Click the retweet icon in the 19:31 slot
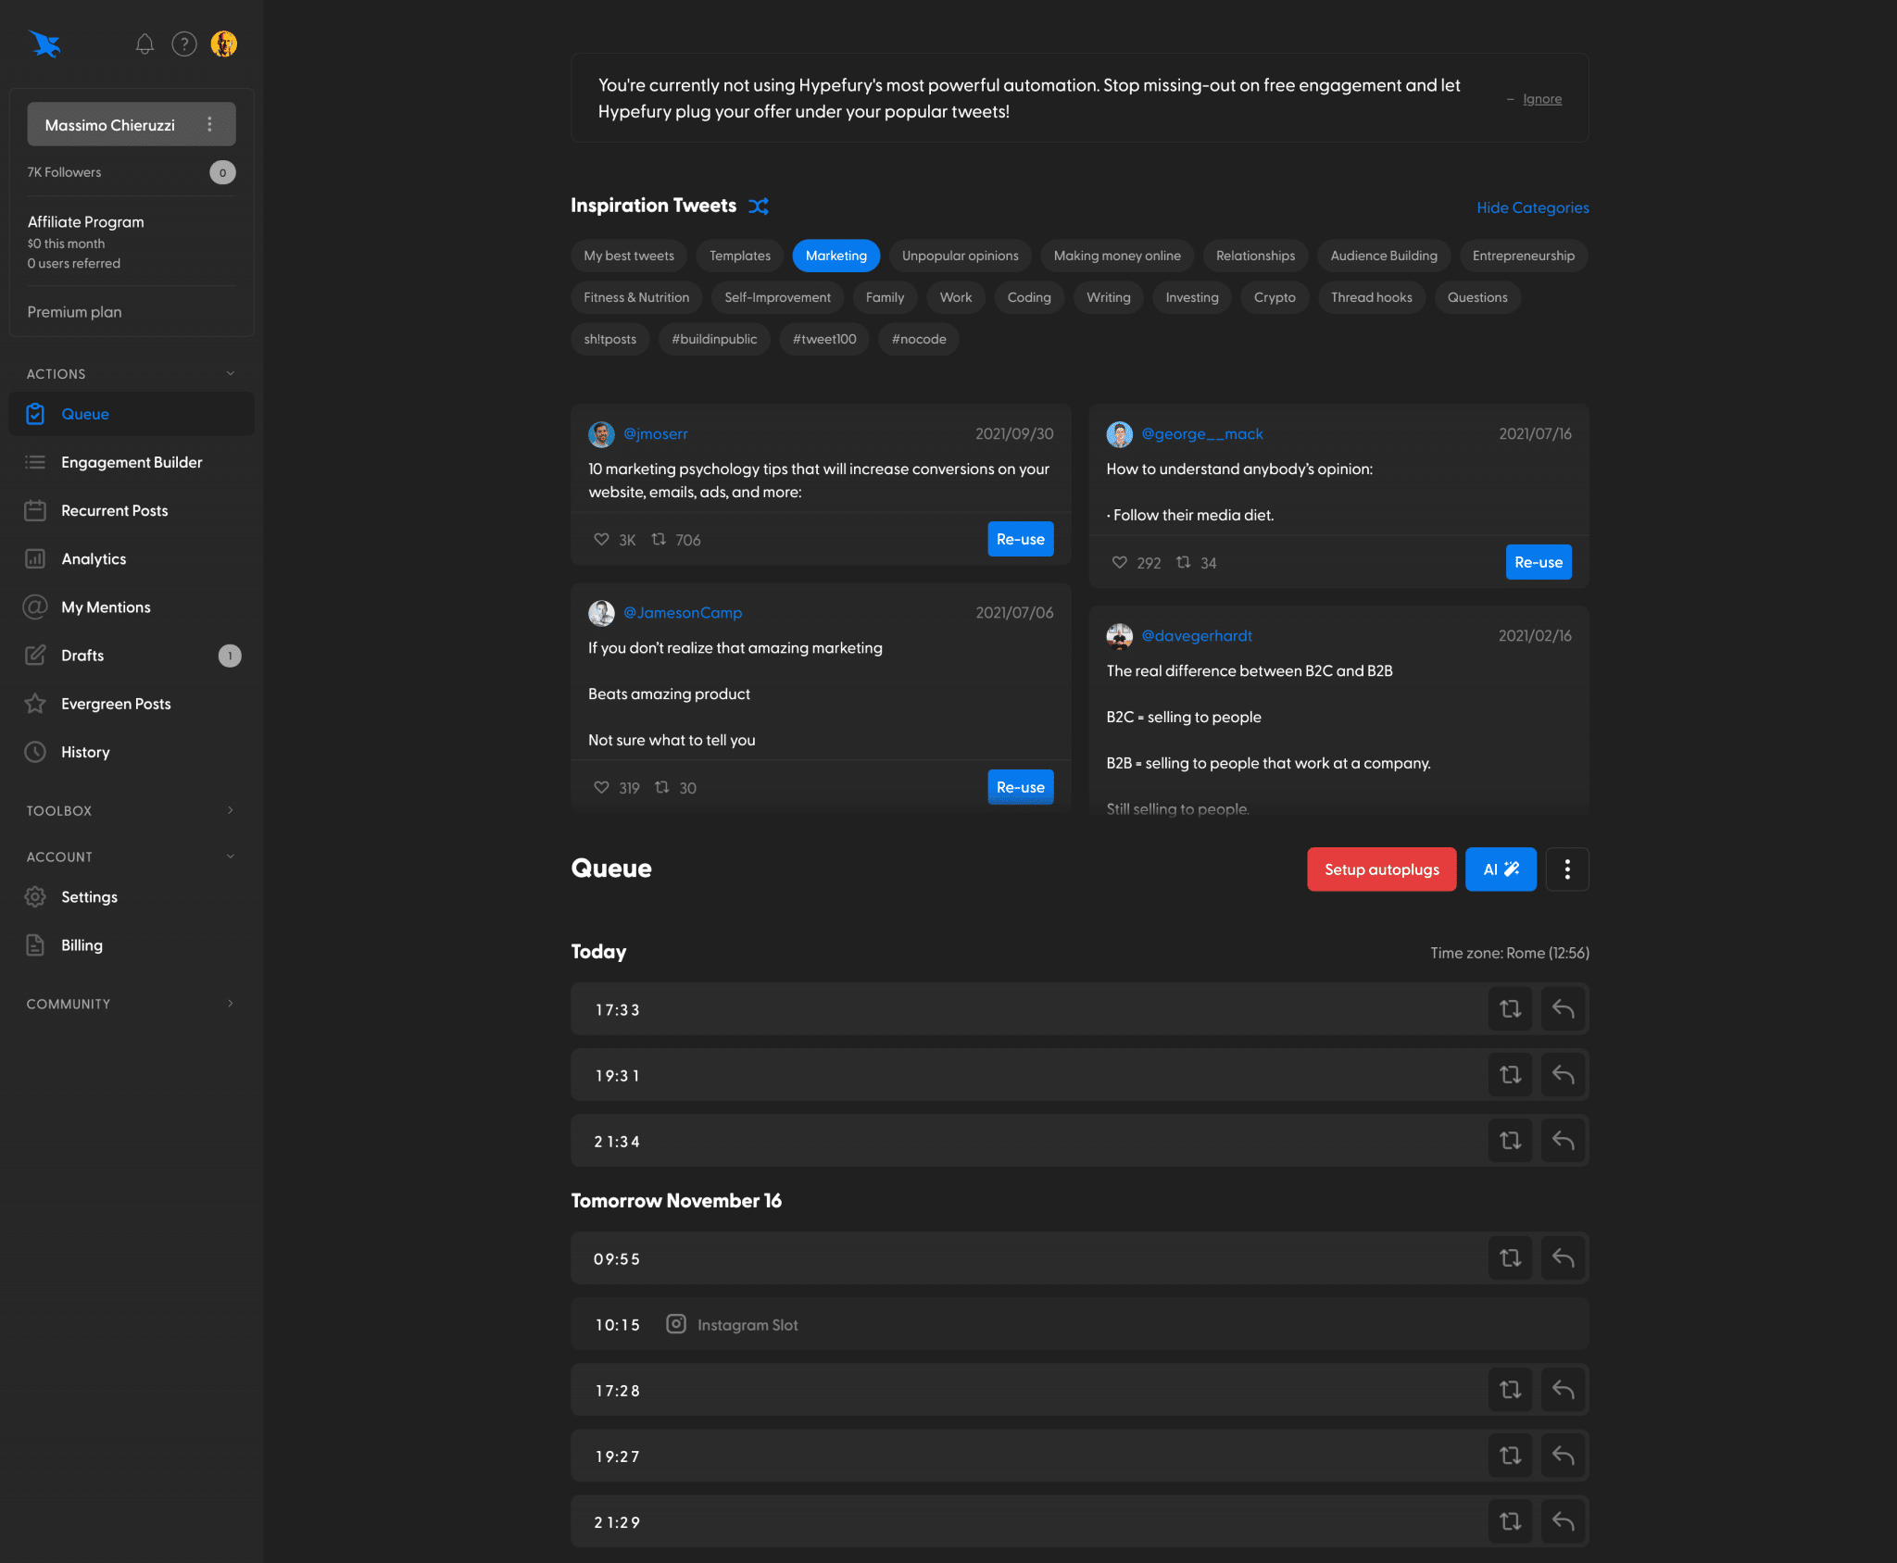This screenshot has width=1897, height=1563. [x=1511, y=1075]
